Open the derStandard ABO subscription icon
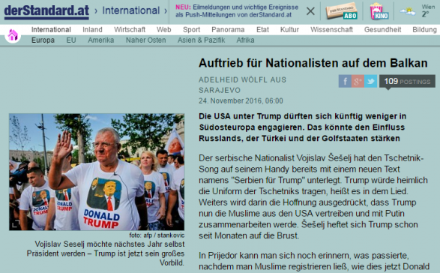Screen dimensions: 440x273 click(x=342, y=11)
